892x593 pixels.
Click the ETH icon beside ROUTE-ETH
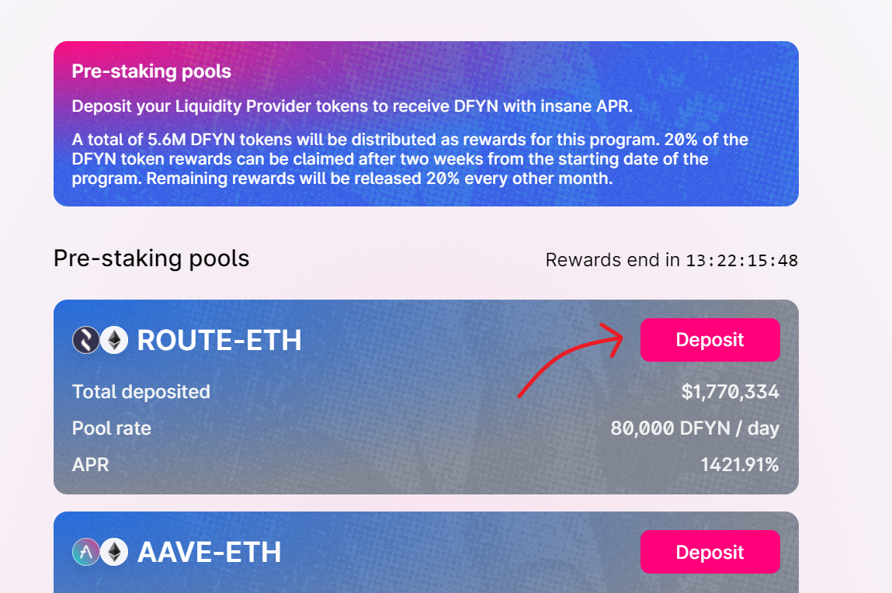114,340
